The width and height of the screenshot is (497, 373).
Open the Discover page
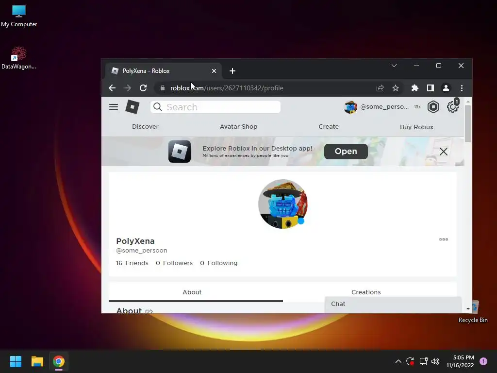point(145,127)
